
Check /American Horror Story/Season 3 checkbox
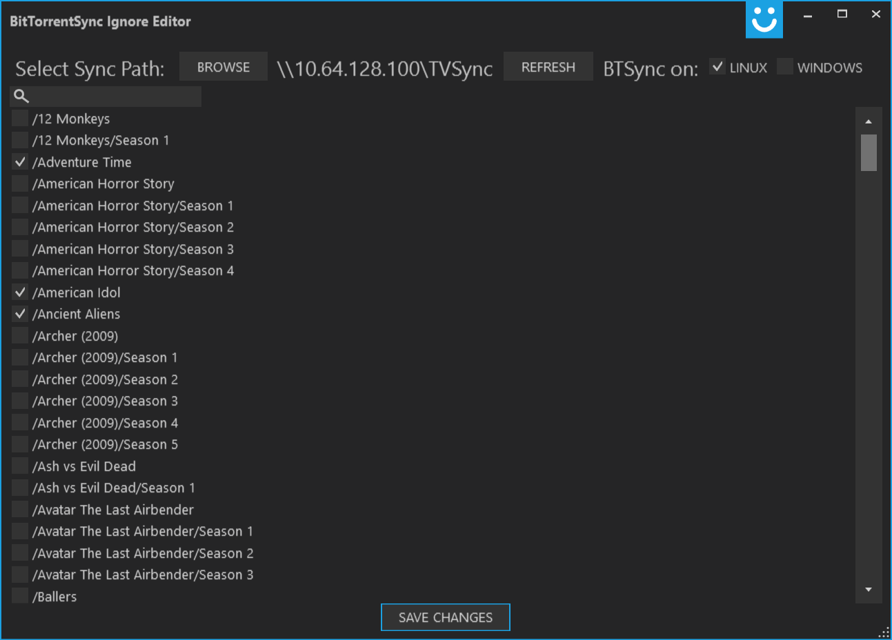point(20,249)
